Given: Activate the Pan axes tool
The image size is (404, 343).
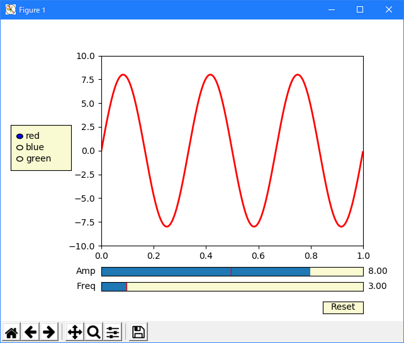Looking at the screenshot, I should 75,332.
